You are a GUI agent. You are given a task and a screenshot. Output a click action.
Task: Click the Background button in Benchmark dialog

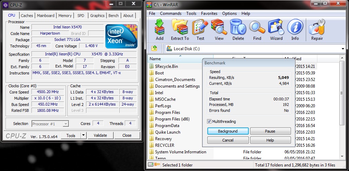228,131
